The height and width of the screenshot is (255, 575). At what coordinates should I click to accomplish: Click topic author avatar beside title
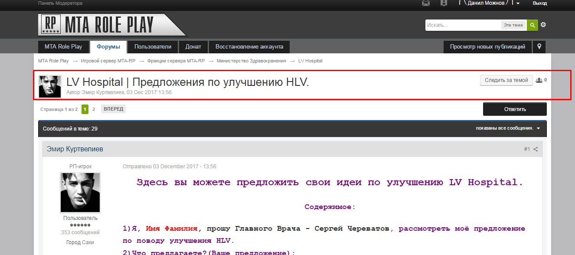pyautogui.click(x=50, y=86)
